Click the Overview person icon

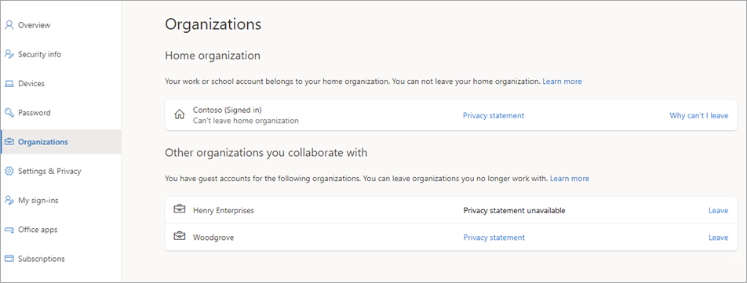pos(9,25)
